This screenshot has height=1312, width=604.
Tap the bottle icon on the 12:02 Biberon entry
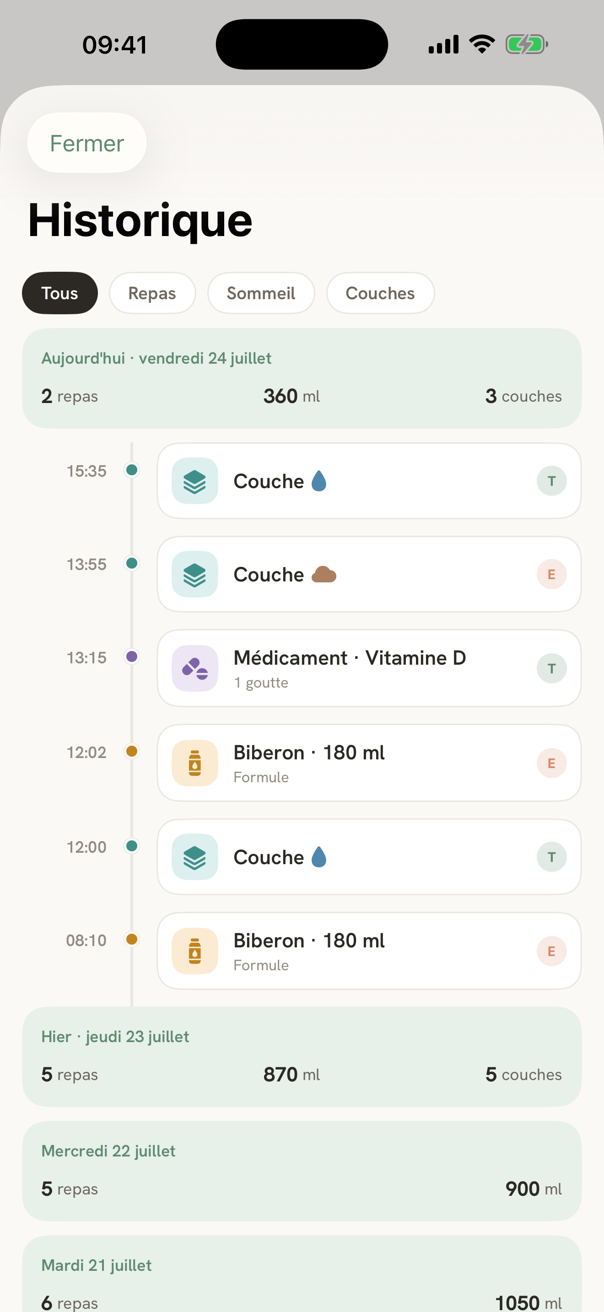coord(194,763)
